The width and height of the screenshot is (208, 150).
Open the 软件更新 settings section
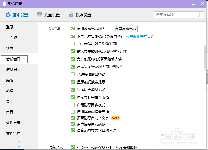(13, 123)
